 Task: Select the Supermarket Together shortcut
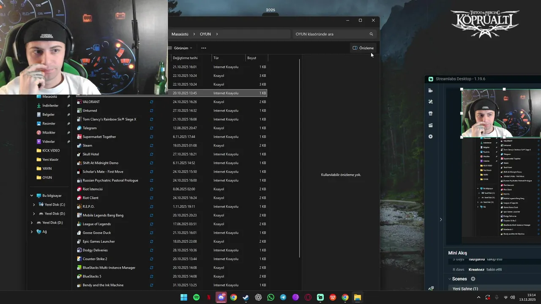(x=99, y=137)
